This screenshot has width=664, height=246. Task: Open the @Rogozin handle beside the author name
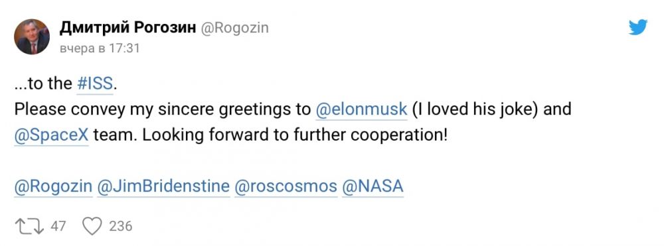tap(234, 29)
